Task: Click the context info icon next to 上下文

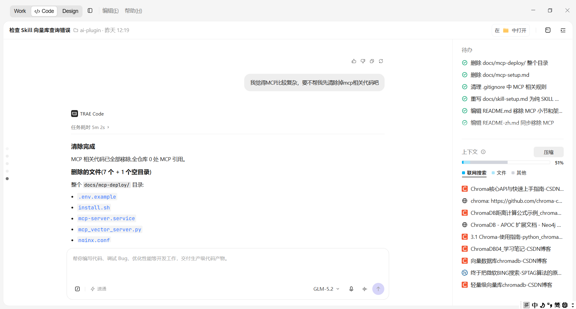Action: pos(483,152)
